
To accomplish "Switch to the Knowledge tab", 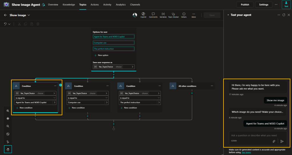I will [69, 5].
